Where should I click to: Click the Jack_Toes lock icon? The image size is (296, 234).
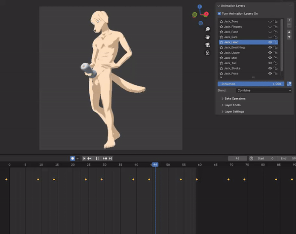[276, 21]
